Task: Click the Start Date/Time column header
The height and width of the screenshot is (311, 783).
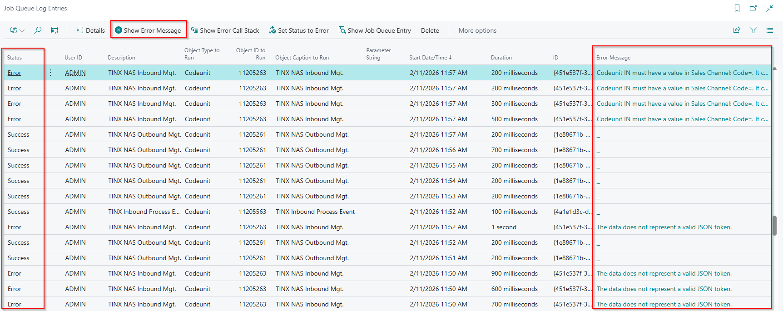Action: click(x=430, y=58)
